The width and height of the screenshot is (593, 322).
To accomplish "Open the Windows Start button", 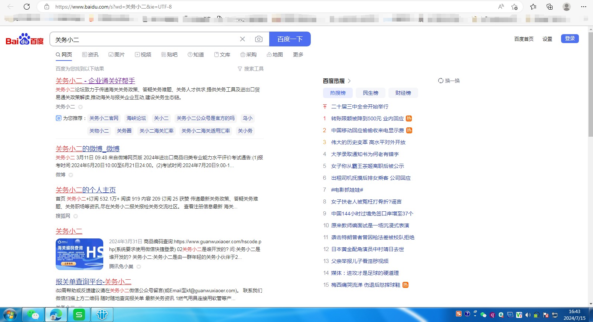I will pos(10,315).
